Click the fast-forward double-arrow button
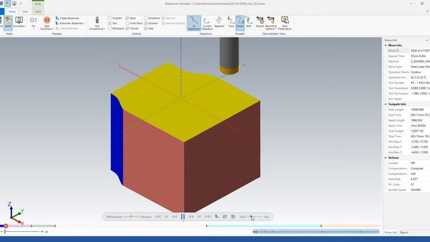Viewport: 430px width, 242px height. pos(191,216)
